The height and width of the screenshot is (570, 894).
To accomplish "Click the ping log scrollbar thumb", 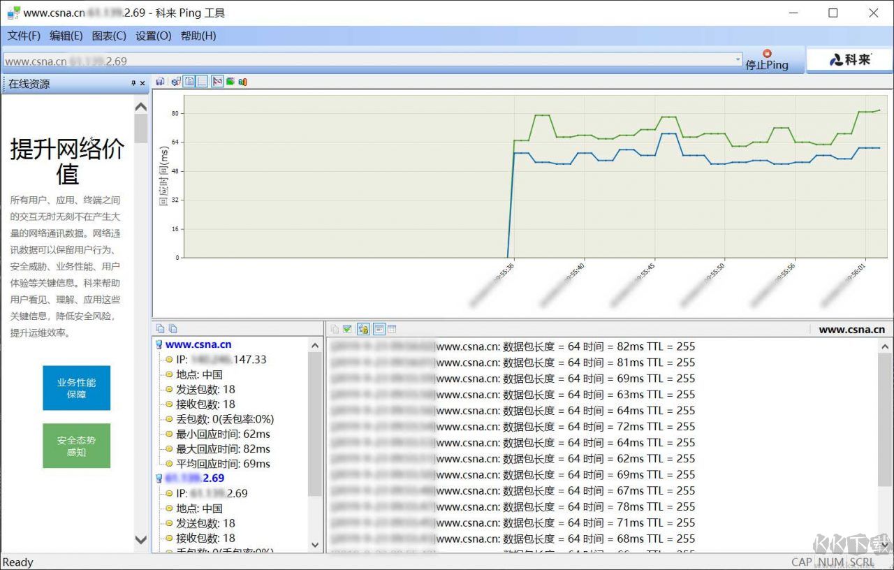I will [885, 419].
